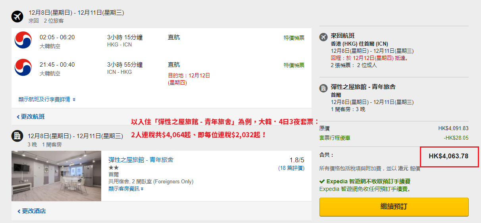Viewport: 481px width, 223px height.
Task: Click the two-star hotel rating
Action: point(114,168)
